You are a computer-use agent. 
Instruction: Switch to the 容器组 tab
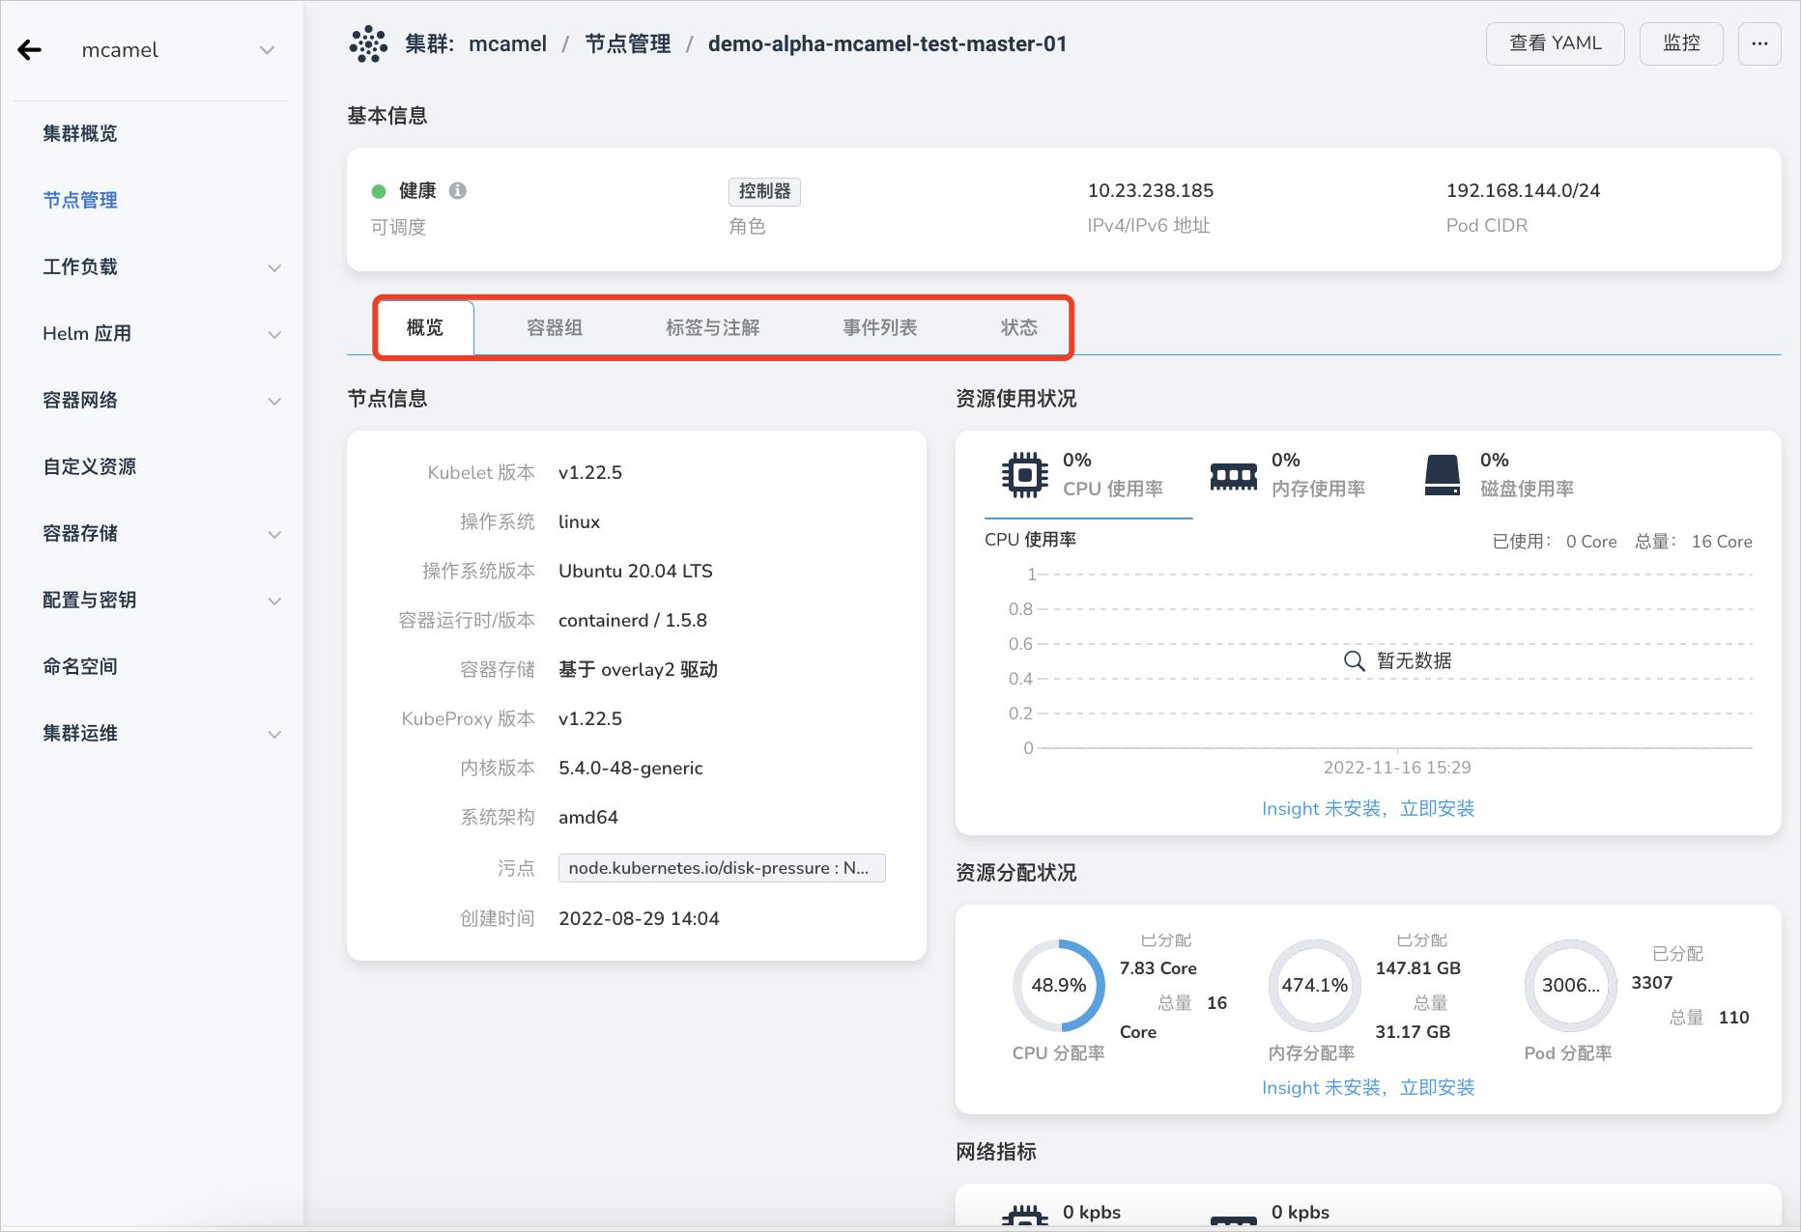tap(555, 328)
